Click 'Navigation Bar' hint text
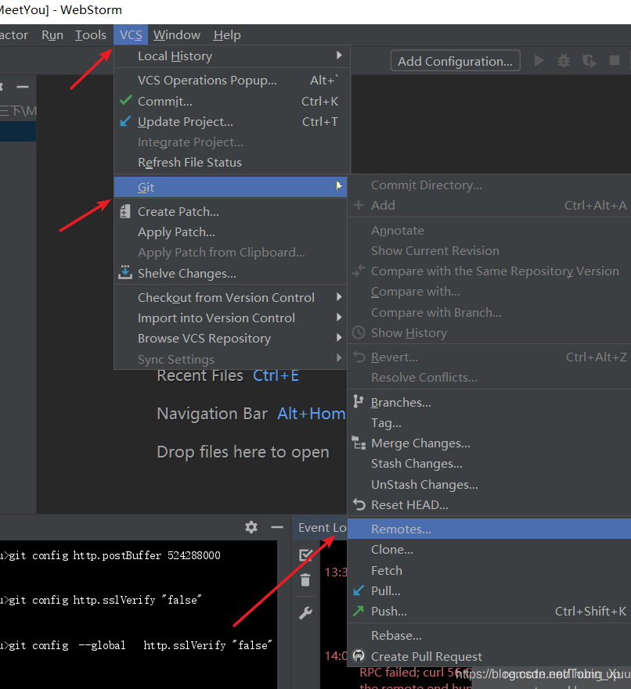631x689 pixels. (212, 414)
